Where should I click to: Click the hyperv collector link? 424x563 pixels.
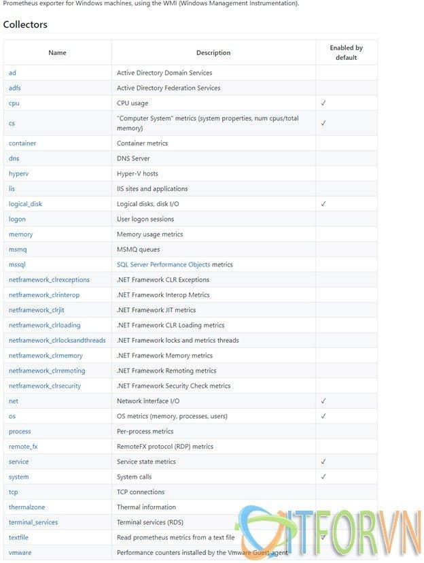pos(18,173)
